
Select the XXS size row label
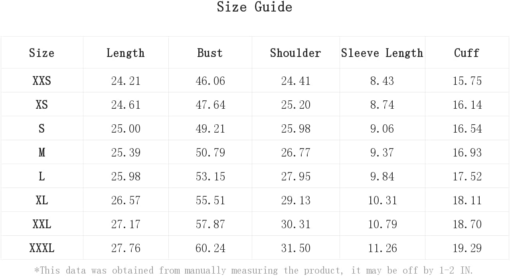pos(42,81)
